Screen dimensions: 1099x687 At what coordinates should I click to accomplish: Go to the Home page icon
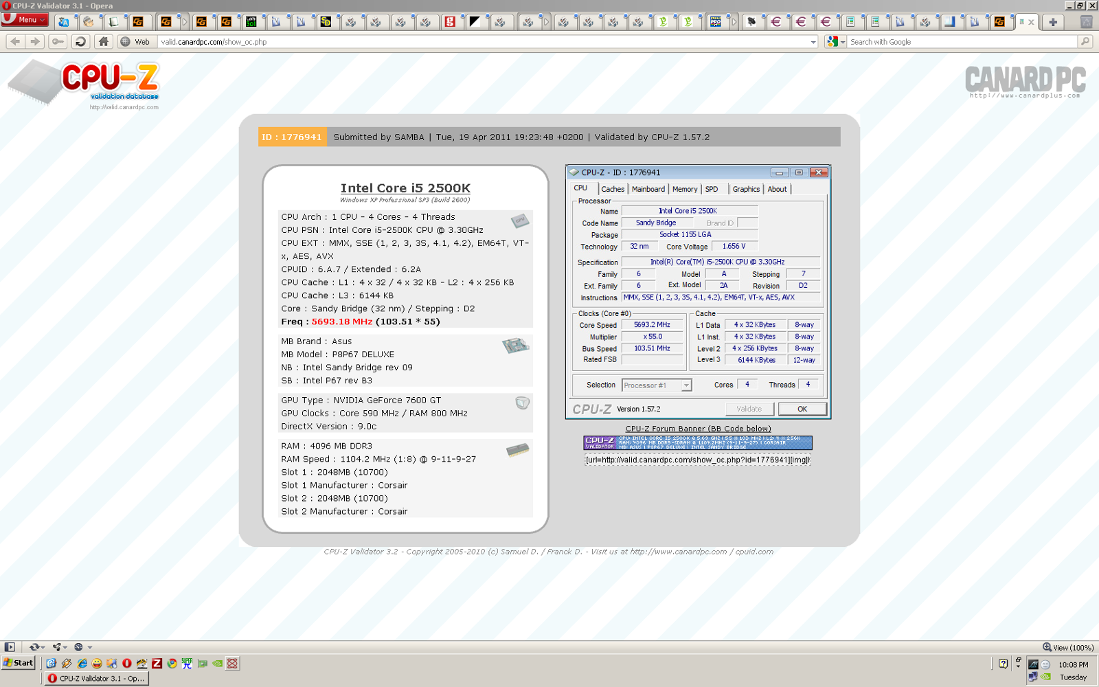pyautogui.click(x=103, y=42)
